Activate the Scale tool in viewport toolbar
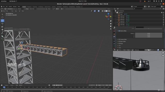The image size is (165, 92). tap(2, 27)
